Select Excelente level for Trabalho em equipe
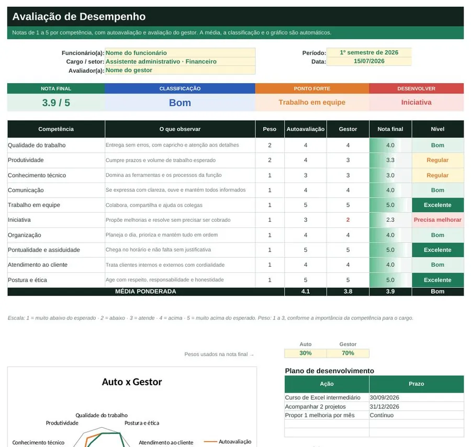Viewport: 471px width, 447px height. [x=438, y=205]
